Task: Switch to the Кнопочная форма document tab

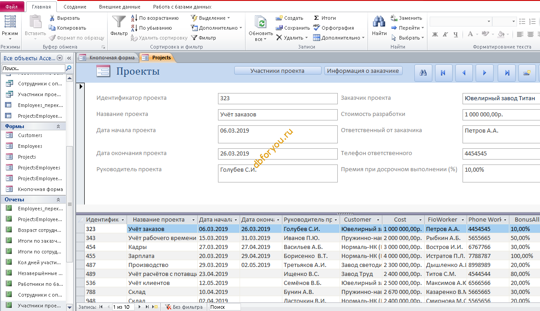Action: click(108, 58)
